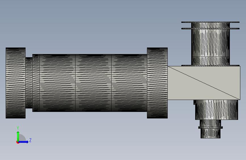Select the large horizontal cylinder body

pos(90,83)
